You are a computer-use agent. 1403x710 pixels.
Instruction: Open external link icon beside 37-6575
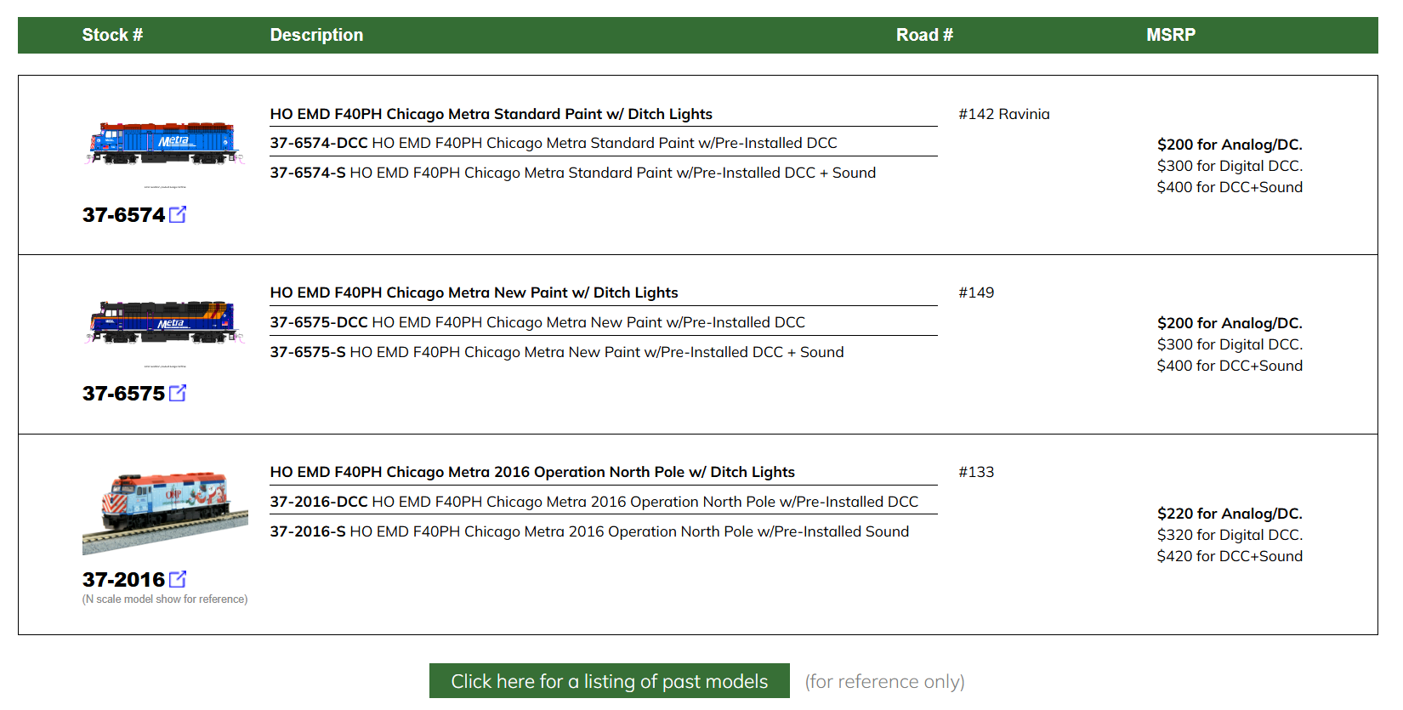[x=178, y=393]
